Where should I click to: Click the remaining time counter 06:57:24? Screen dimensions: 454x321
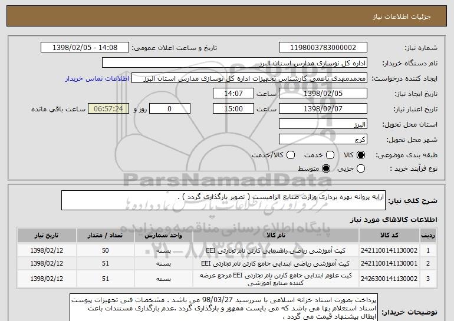point(108,109)
